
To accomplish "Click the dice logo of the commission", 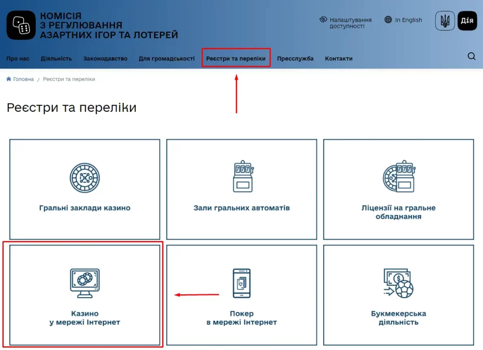I will click(21, 25).
